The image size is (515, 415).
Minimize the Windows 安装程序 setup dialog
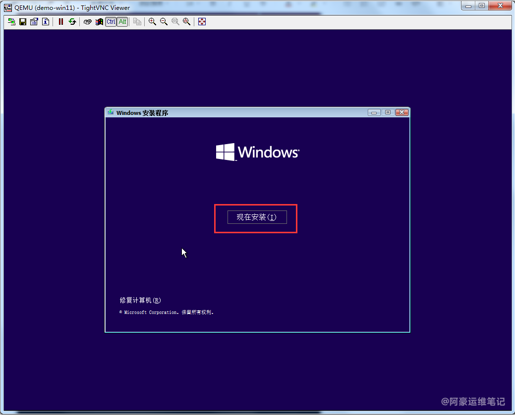click(x=374, y=112)
